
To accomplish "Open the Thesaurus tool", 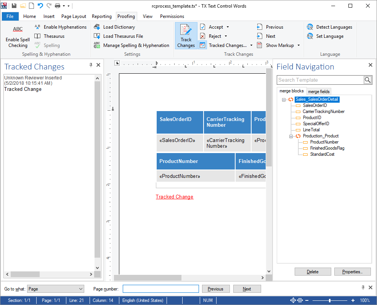I will (50, 36).
